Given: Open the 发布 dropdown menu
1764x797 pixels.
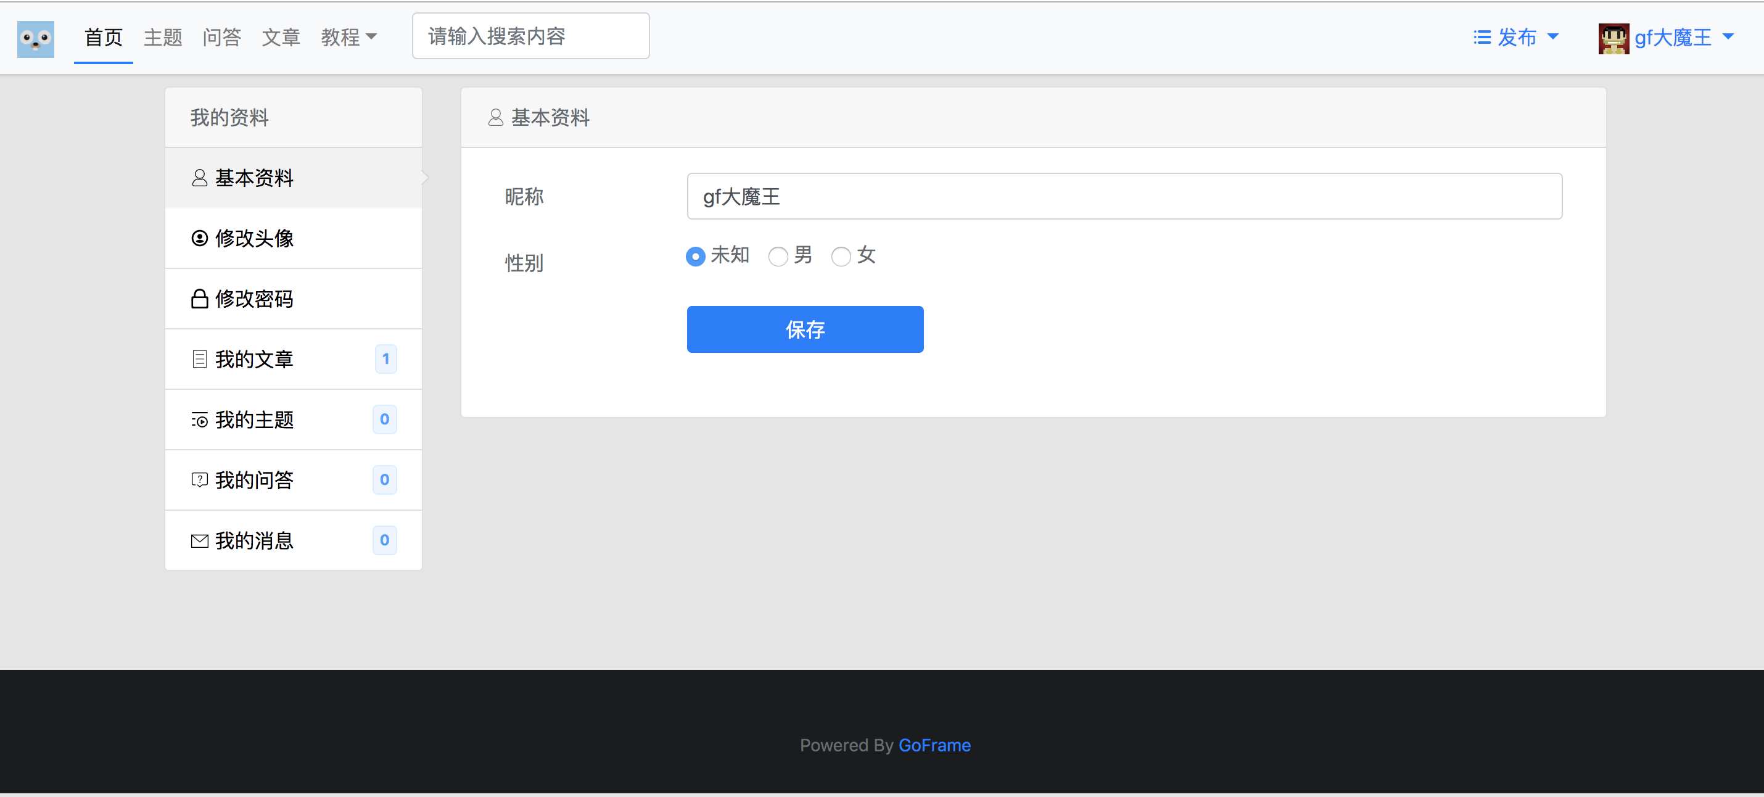Looking at the screenshot, I should coord(1516,37).
